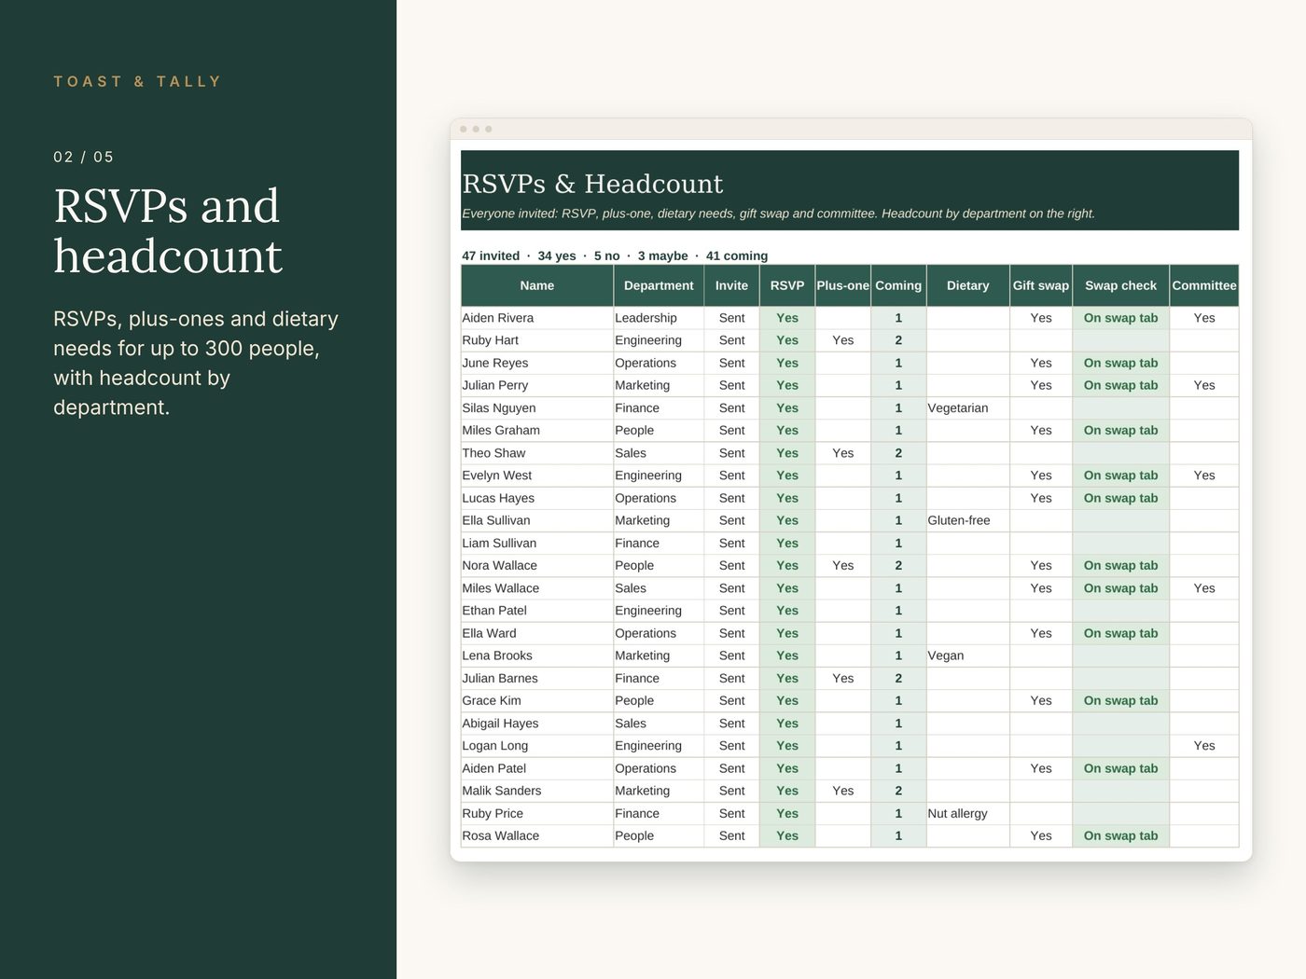Select the Malik Sanders name cell
Viewport: 1306px width, 979px height.
pos(537,791)
